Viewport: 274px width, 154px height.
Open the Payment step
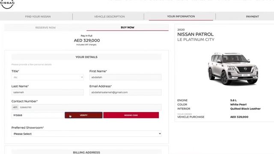tap(252, 17)
